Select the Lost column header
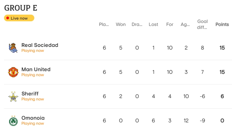This screenshot has width=232, height=135. point(153,24)
